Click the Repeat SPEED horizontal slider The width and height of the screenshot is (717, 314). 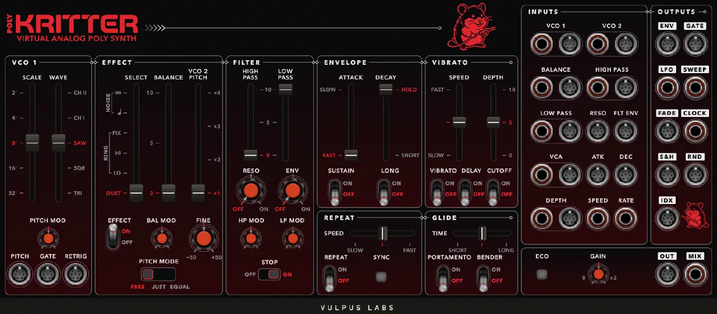click(382, 233)
